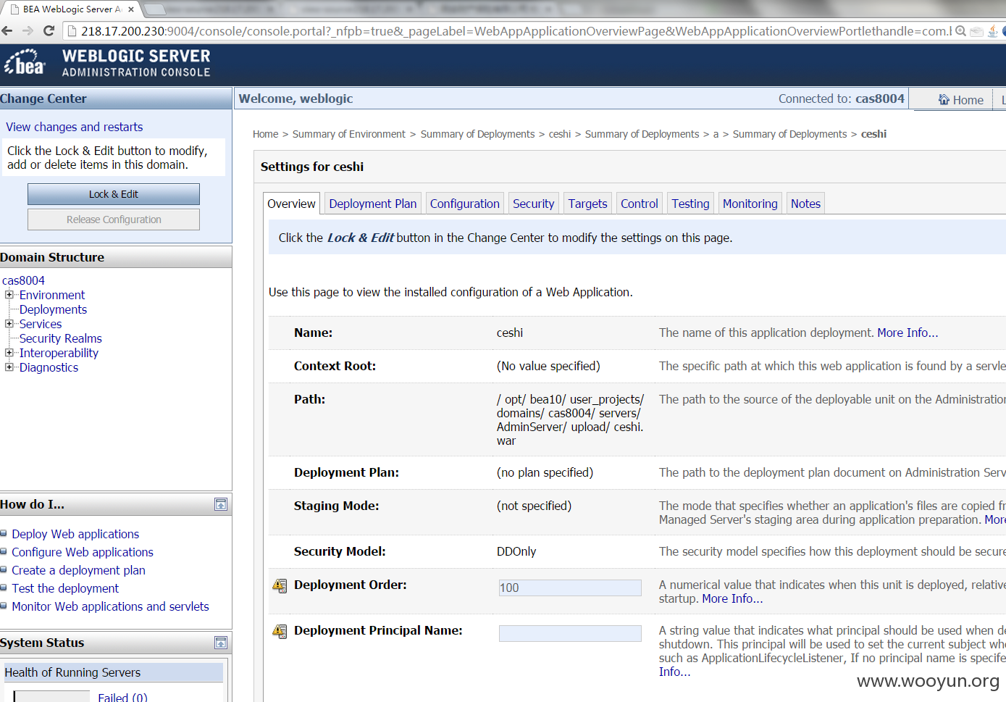Click the zoom magnifier icon in address bar
This screenshot has height=702, width=1006.
pos(960,31)
